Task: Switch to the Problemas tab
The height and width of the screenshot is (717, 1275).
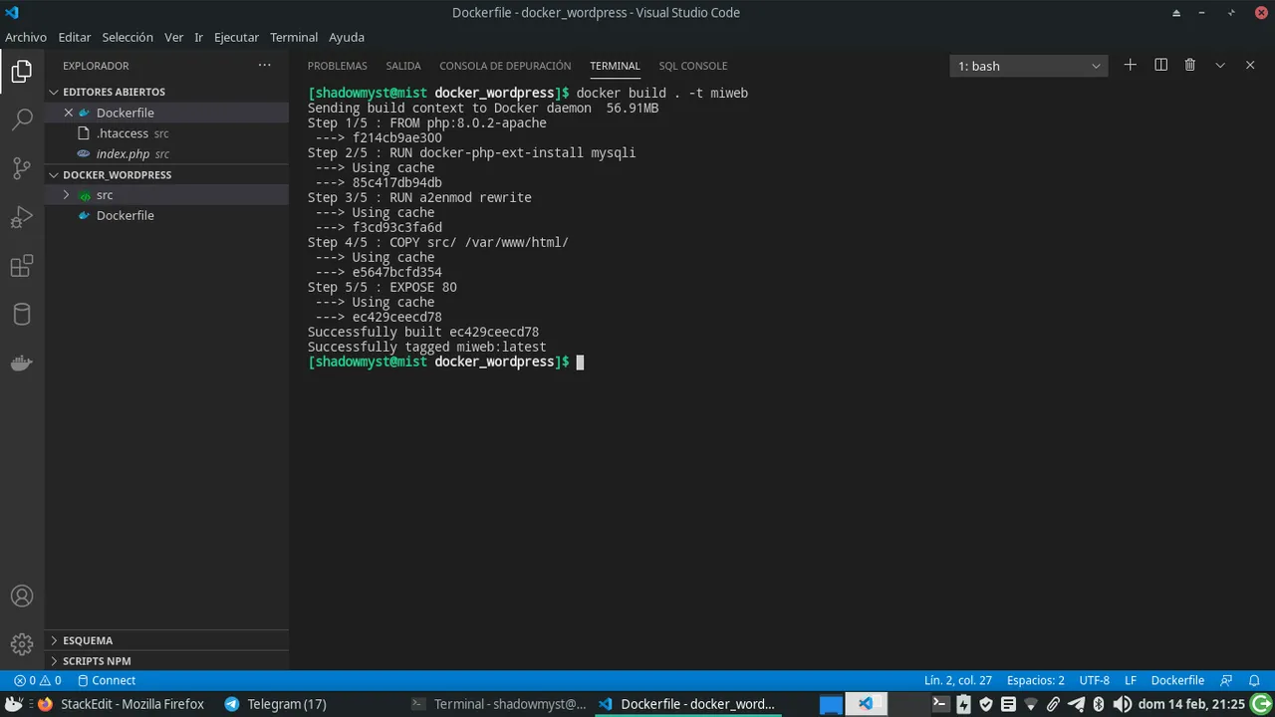Action: [337, 66]
